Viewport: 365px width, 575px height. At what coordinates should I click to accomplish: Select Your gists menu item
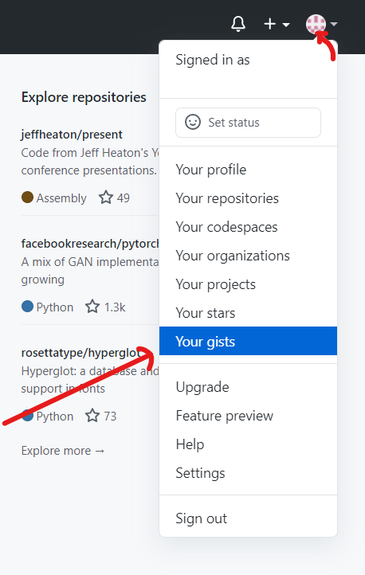click(x=248, y=341)
